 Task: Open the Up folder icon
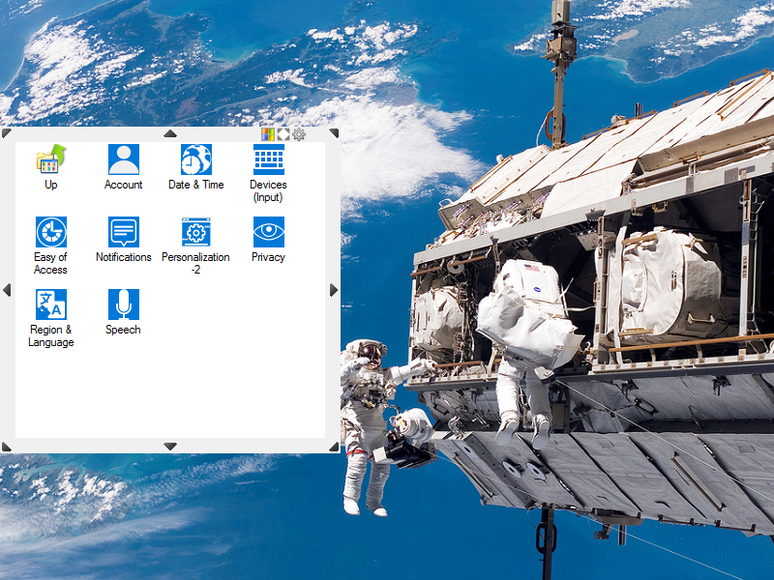[50, 159]
